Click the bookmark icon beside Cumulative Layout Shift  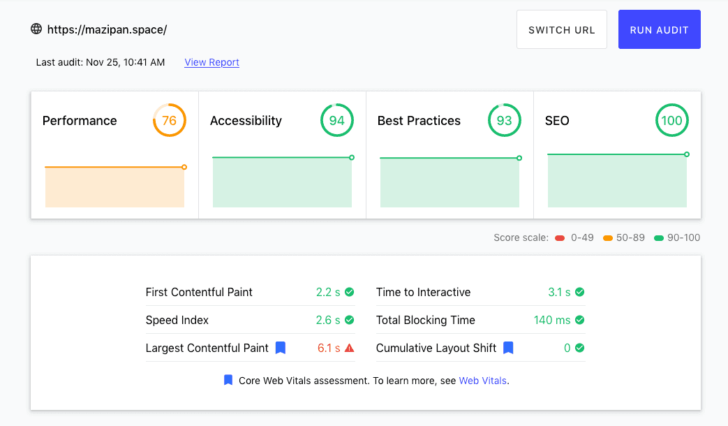point(508,348)
